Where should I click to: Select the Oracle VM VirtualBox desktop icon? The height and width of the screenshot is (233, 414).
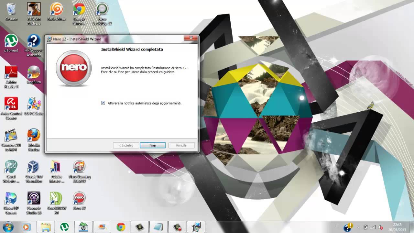point(34,172)
